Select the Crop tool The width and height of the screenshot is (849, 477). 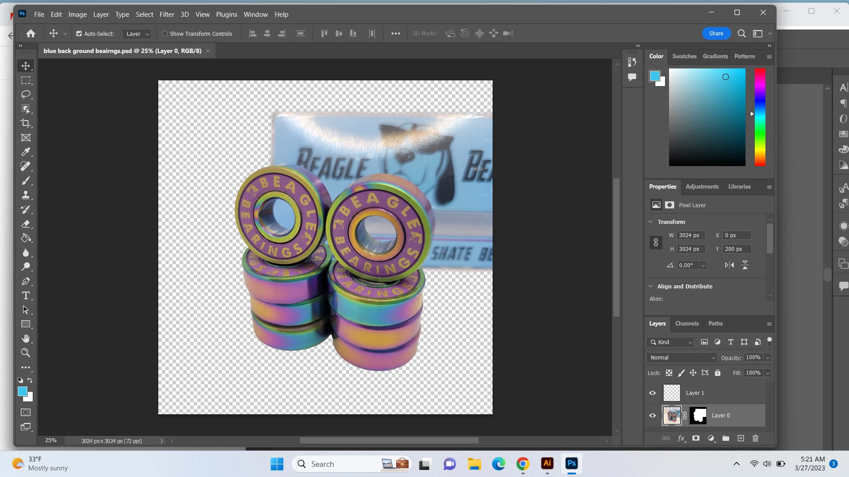(x=26, y=123)
